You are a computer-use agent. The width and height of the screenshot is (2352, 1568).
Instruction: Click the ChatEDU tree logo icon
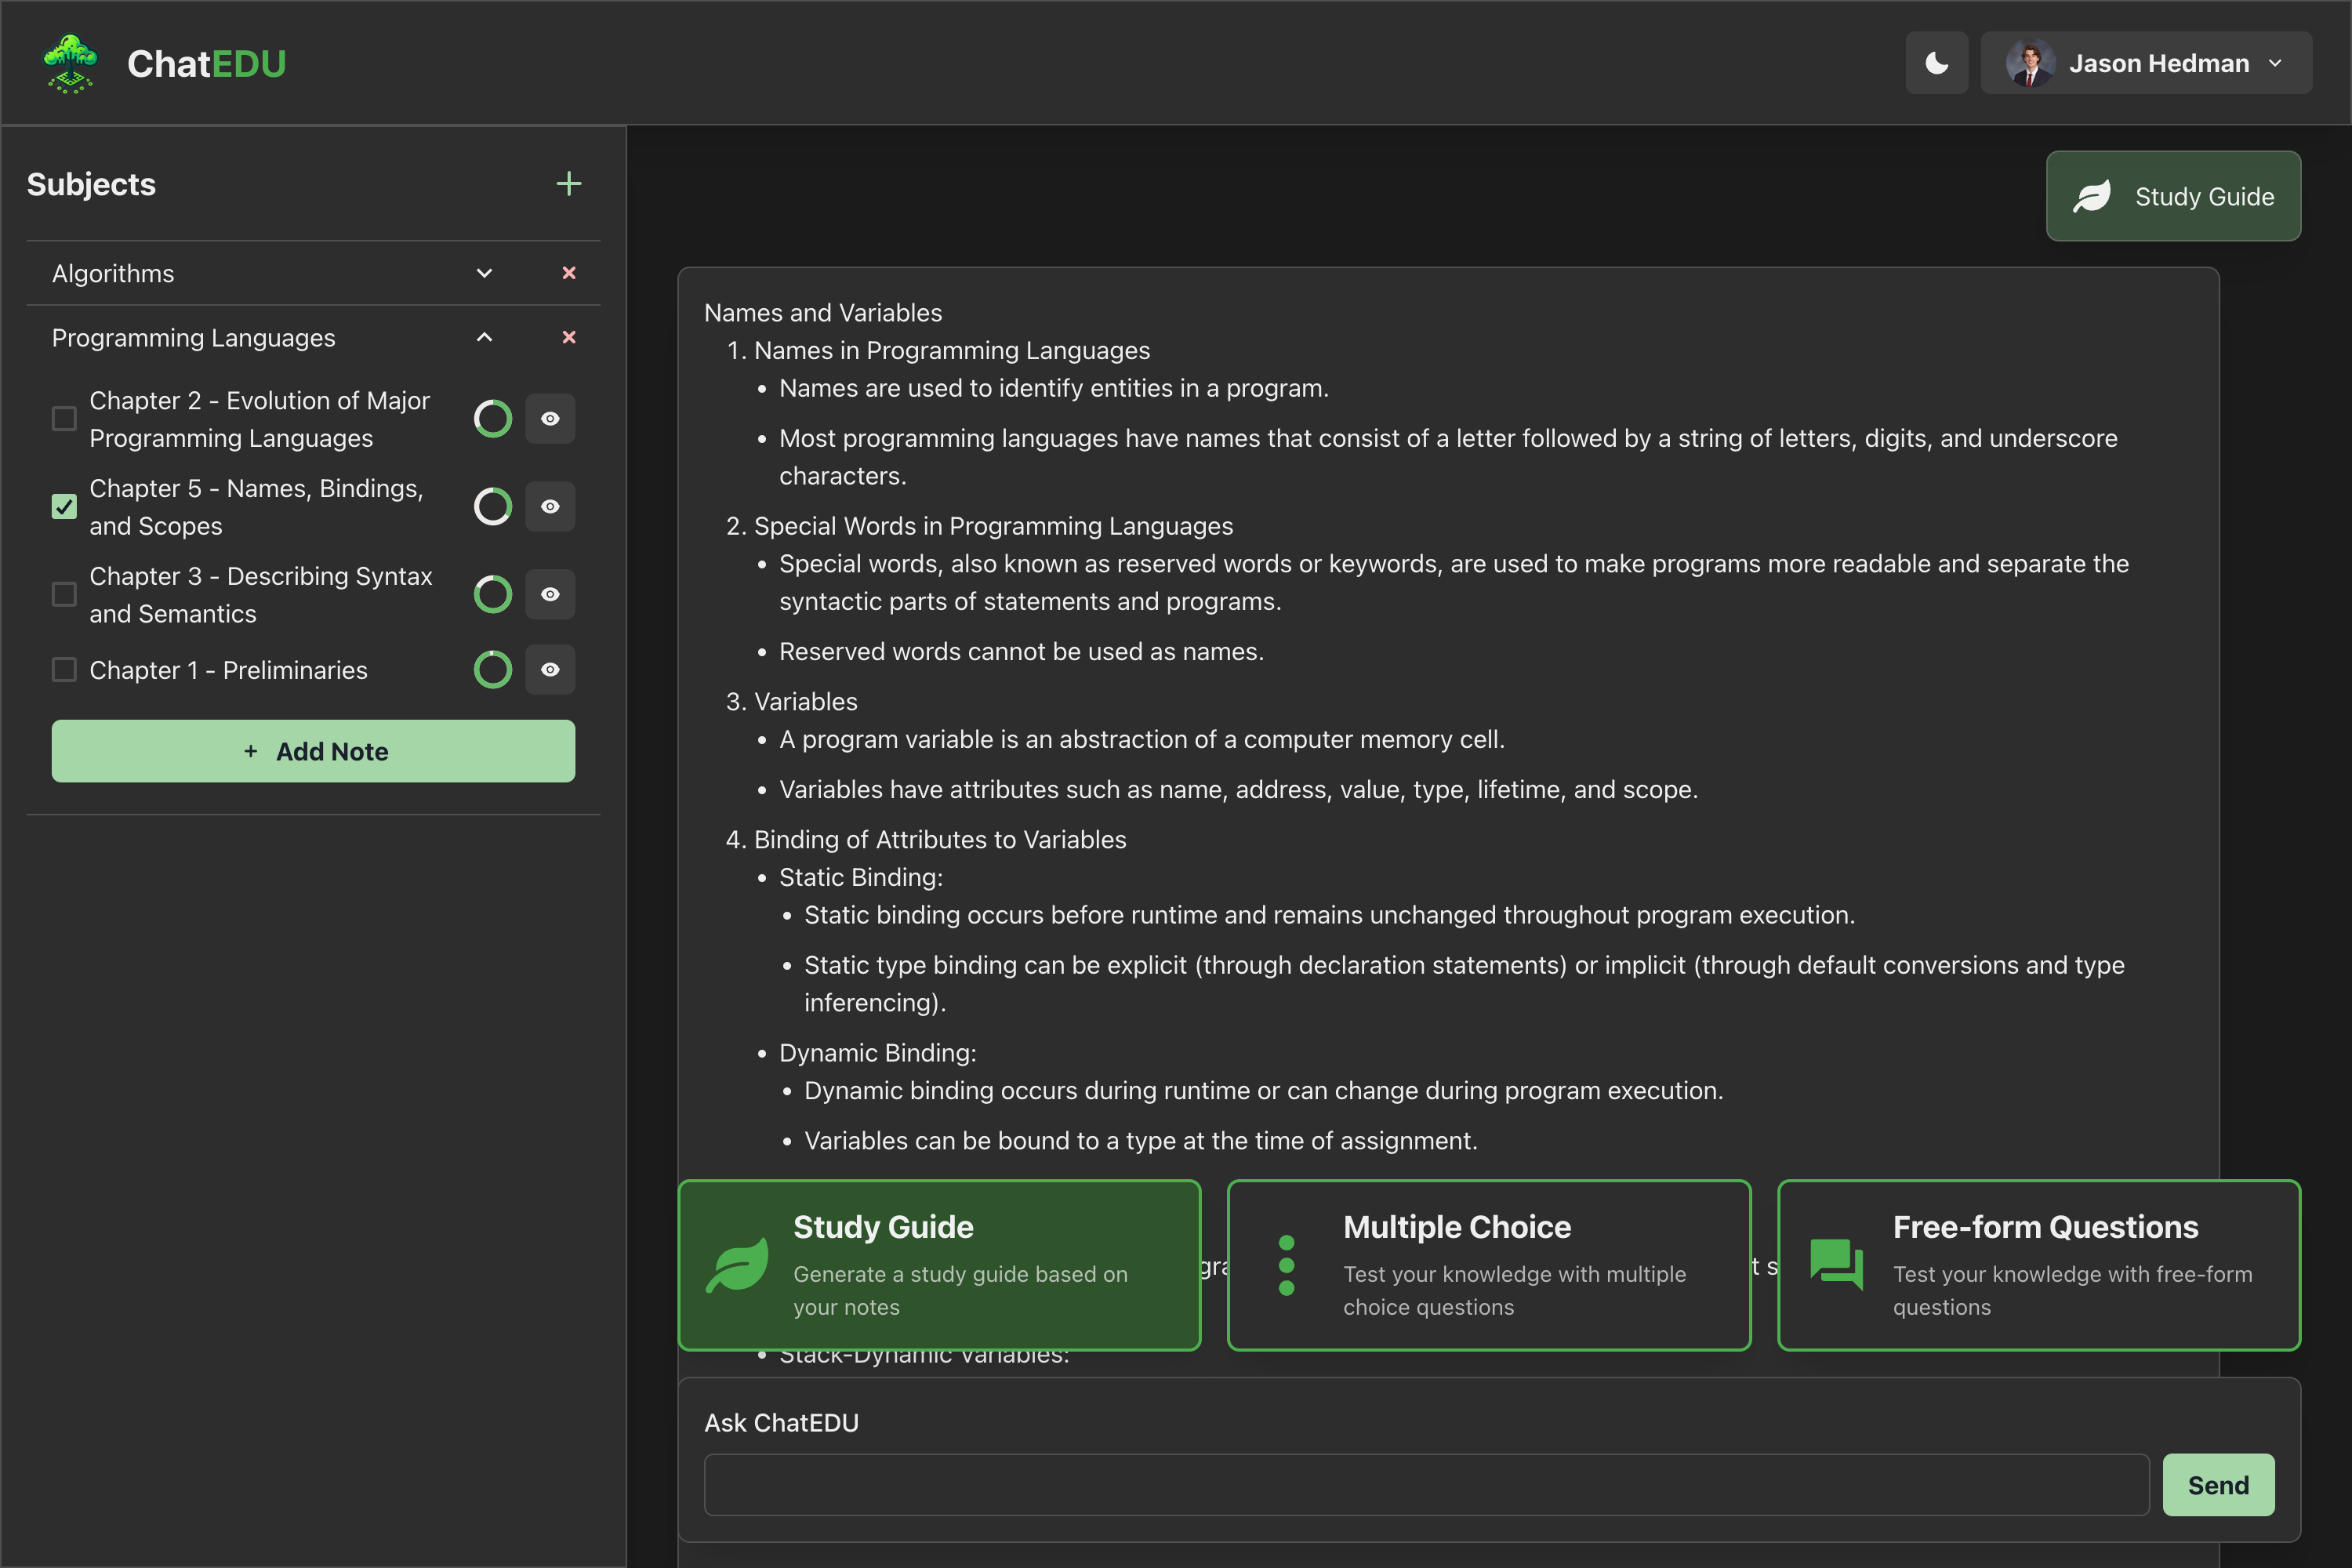70,64
